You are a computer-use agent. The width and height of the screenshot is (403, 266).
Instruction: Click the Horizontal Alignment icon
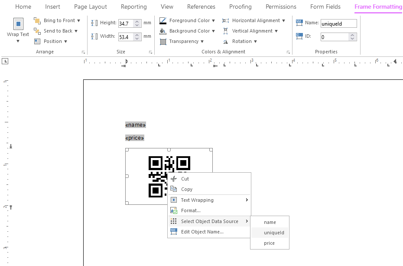225,20
